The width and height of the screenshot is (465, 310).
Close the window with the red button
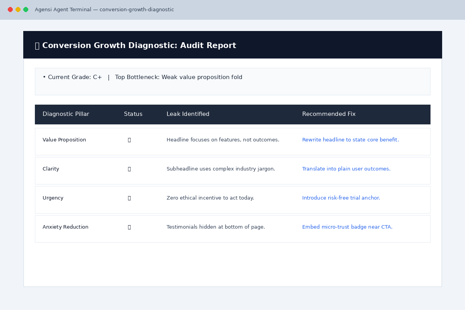[10, 10]
